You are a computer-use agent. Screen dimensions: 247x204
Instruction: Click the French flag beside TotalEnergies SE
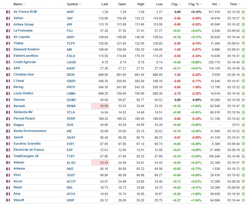8,156
